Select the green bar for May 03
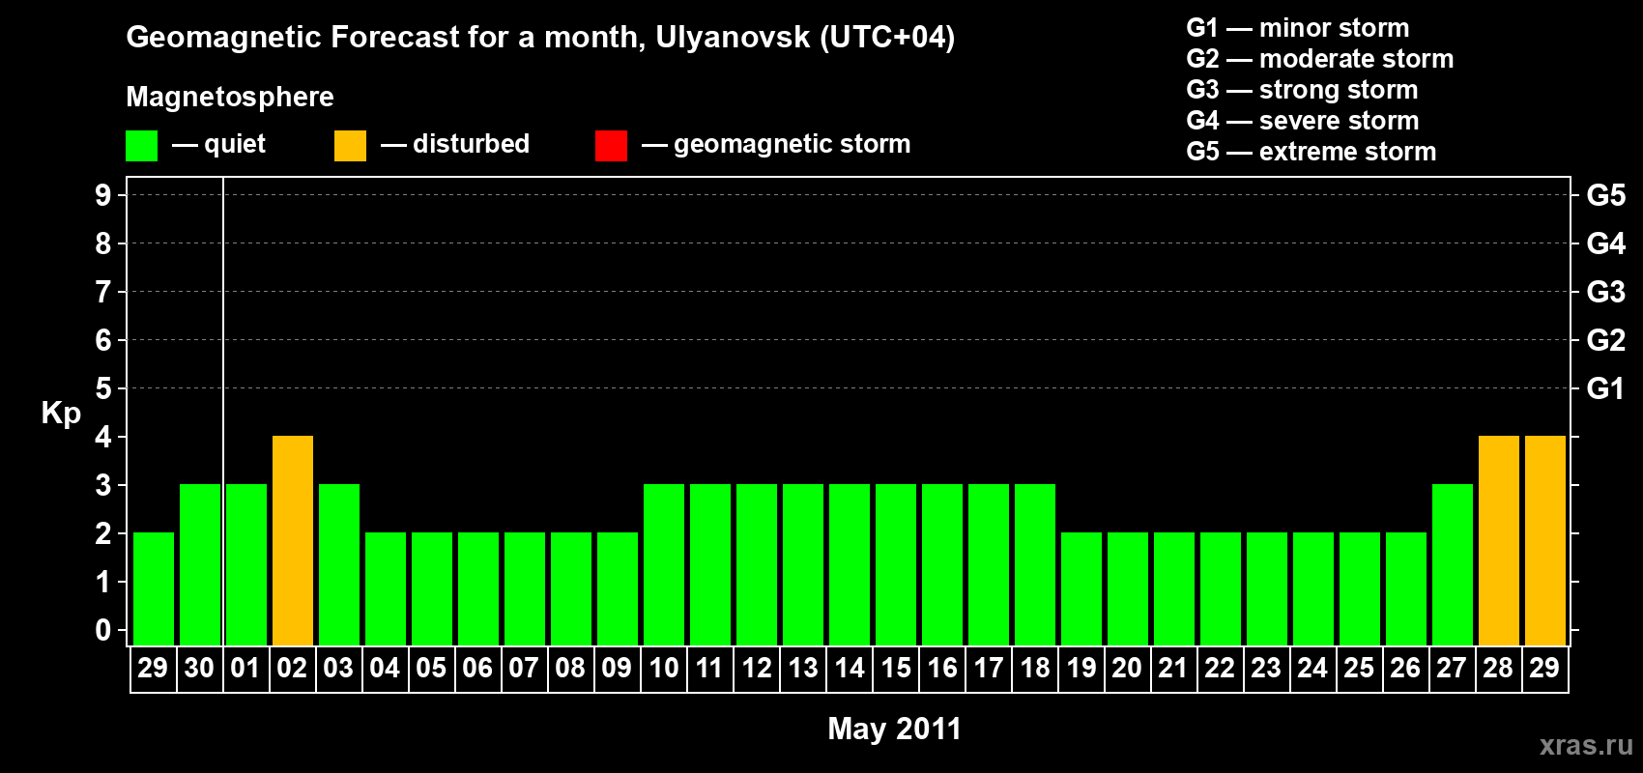This screenshot has width=1643, height=773. 339,565
